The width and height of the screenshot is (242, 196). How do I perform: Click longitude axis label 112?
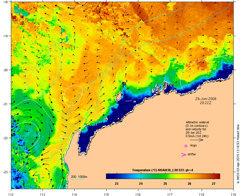pos(11,194)
